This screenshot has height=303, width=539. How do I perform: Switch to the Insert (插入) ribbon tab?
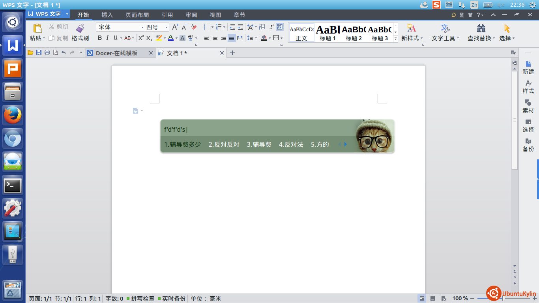(x=107, y=15)
